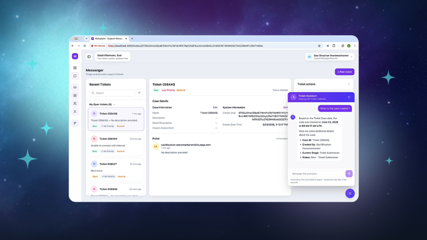
Task: Bookmark the page with star icon
Action: 319,46
